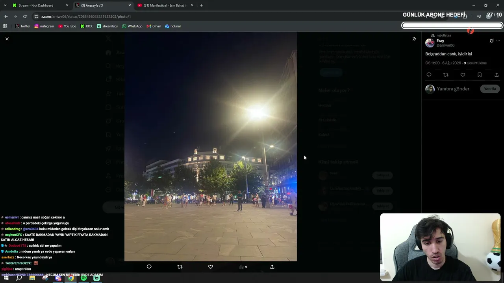Open Streamlabs from the taskbar

coord(97,278)
